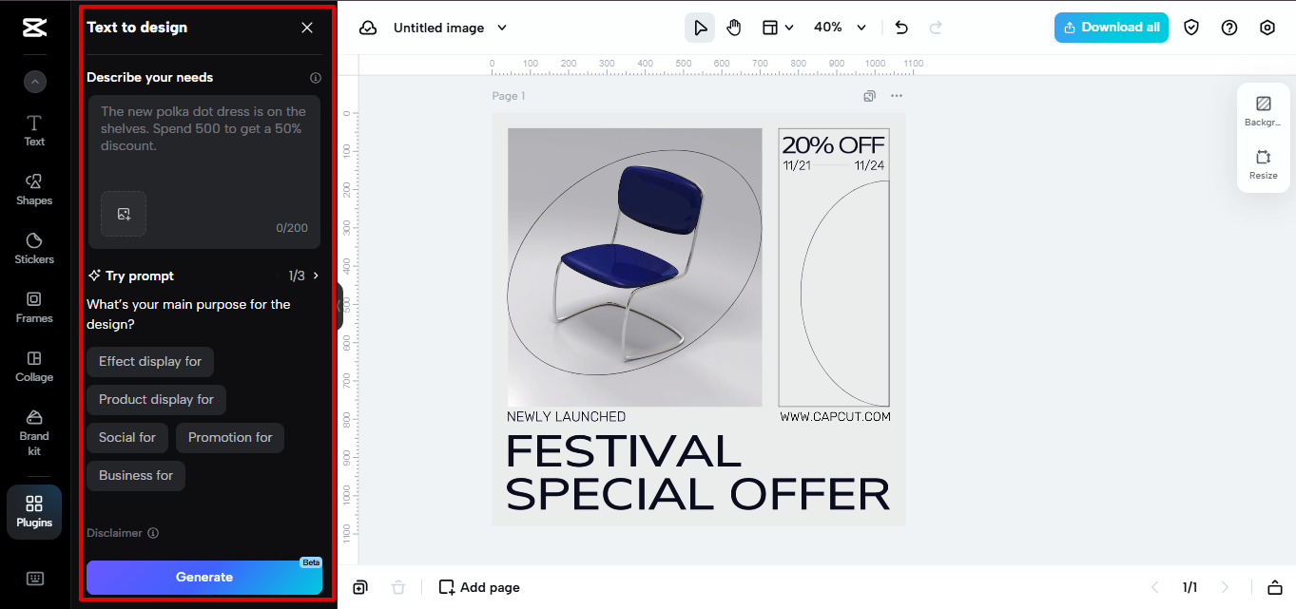This screenshot has width=1296, height=609.
Task: Select the cursor selection tool
Action: [x=699, y=27]
